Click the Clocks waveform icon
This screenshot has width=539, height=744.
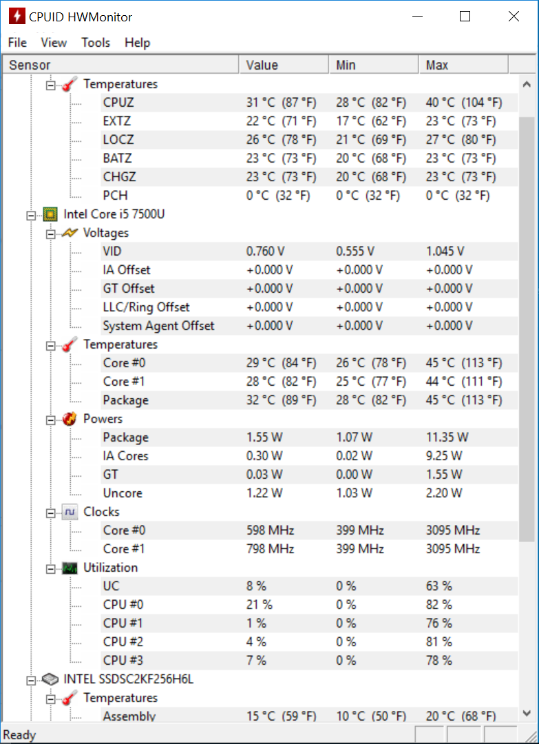coord(70,512)
